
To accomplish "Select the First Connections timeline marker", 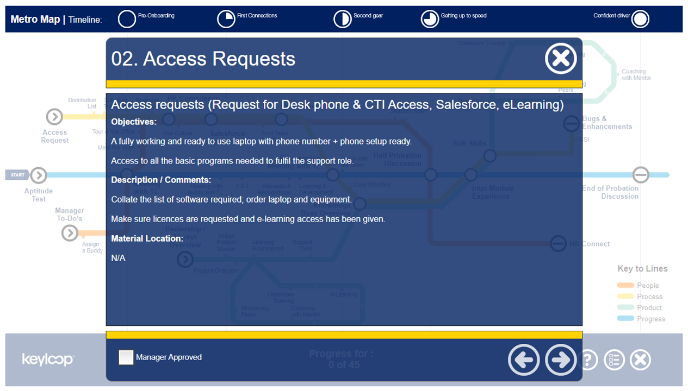I will point(226,19).
